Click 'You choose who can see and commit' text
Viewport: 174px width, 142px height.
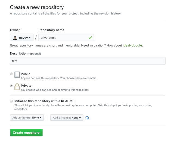55,90
